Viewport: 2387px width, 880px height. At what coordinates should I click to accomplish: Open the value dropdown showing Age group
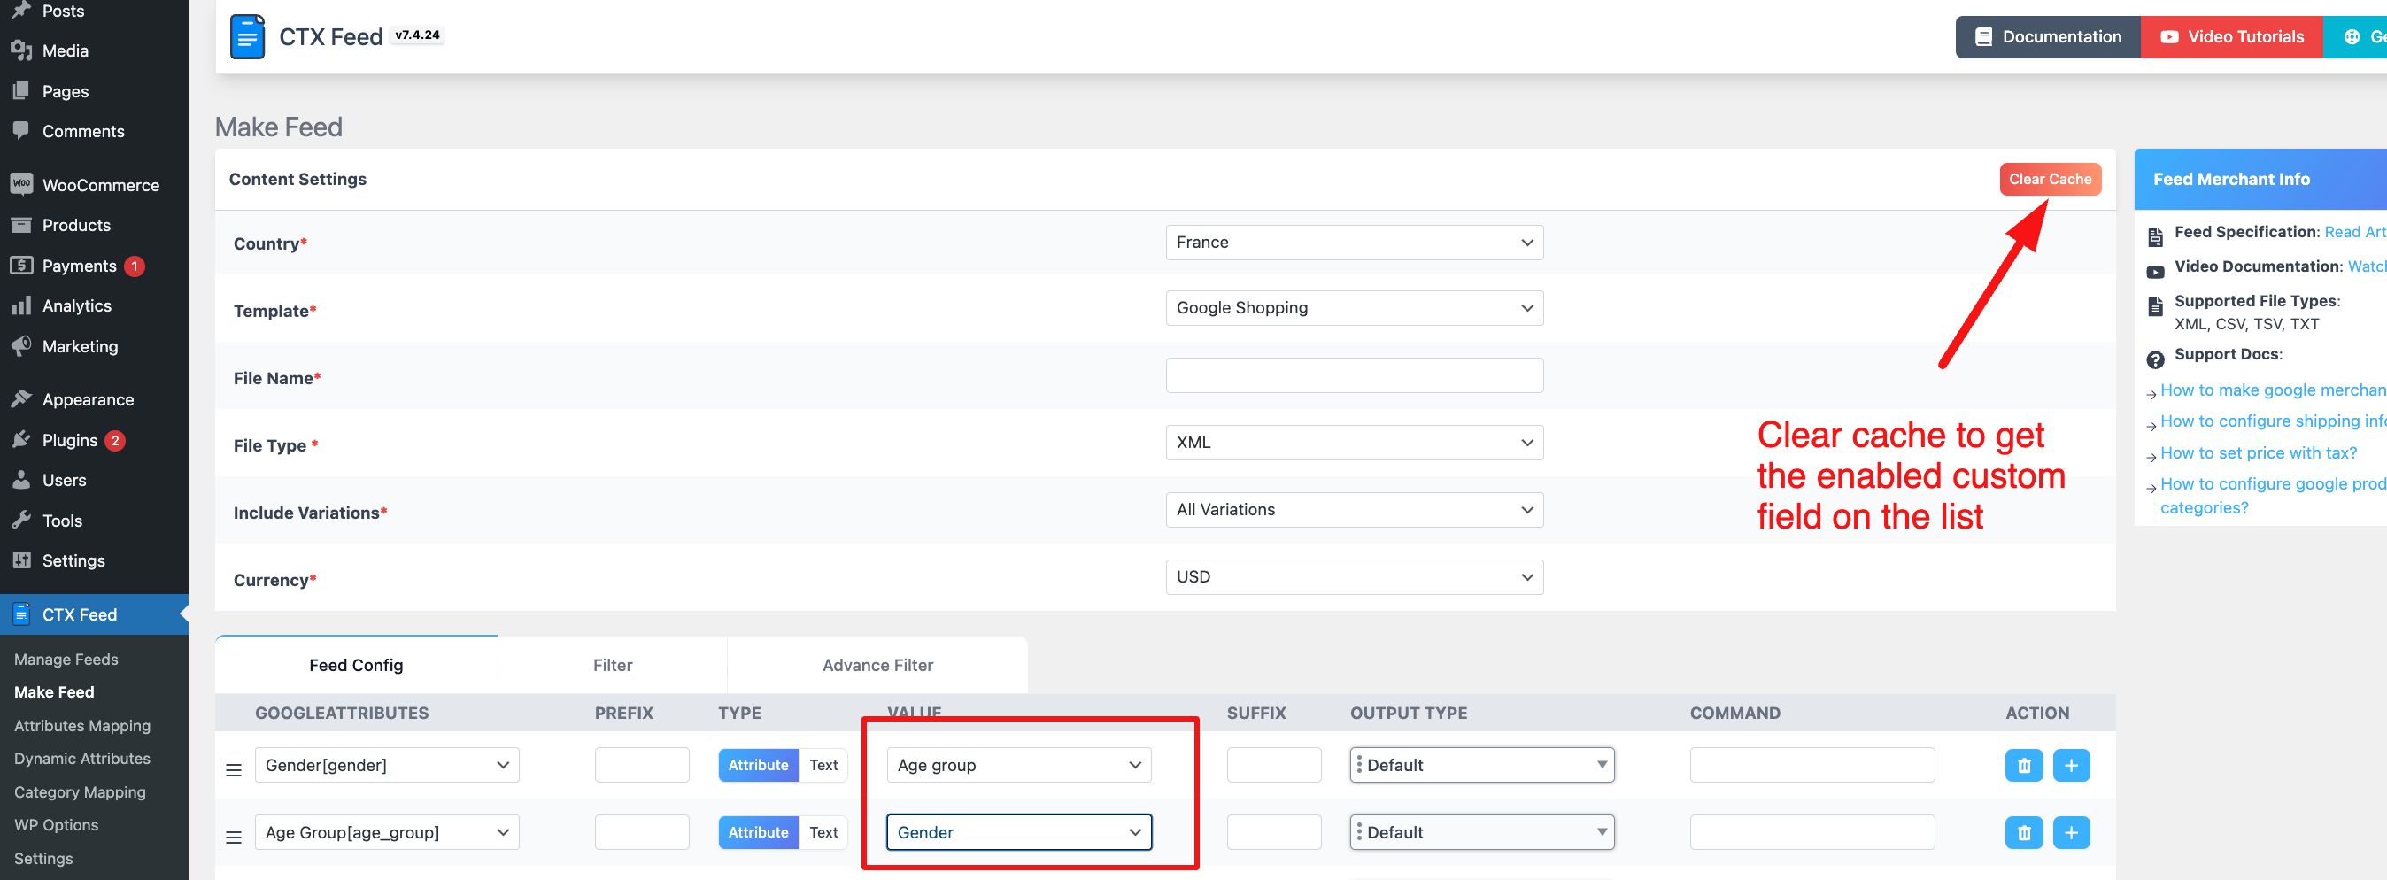click(x=1018, y=765)
